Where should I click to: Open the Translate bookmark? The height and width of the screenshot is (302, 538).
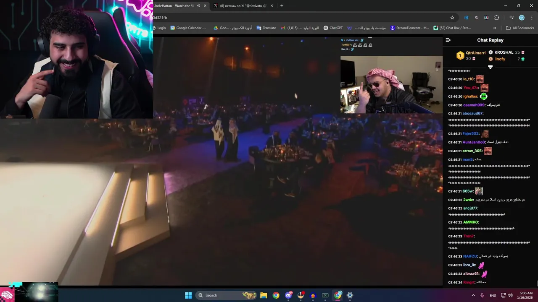click(x=266, y=28)
